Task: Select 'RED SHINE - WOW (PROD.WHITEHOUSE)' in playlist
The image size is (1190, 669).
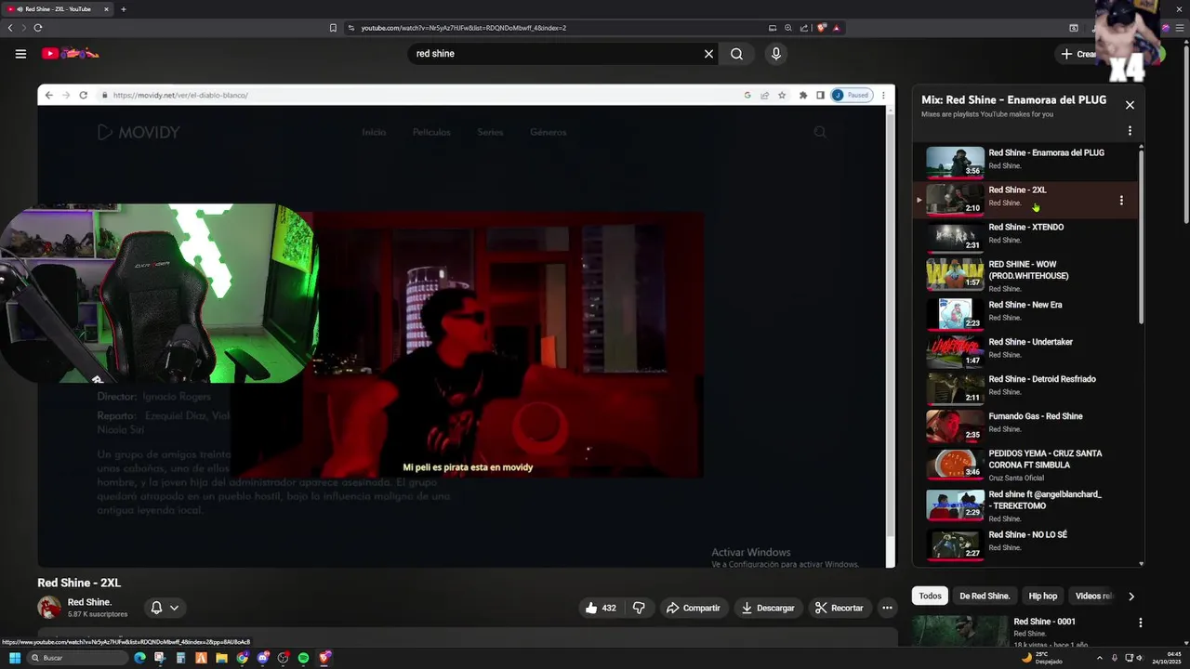Action: 1024,275
